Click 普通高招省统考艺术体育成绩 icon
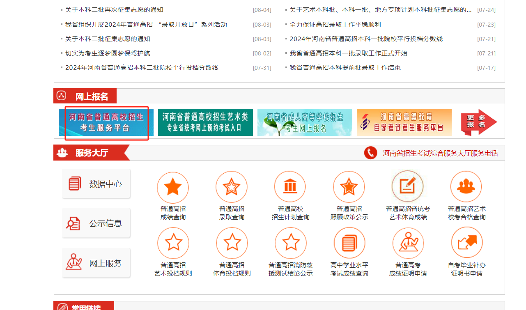This screenshot has height=310, width=526. point(408,186)
